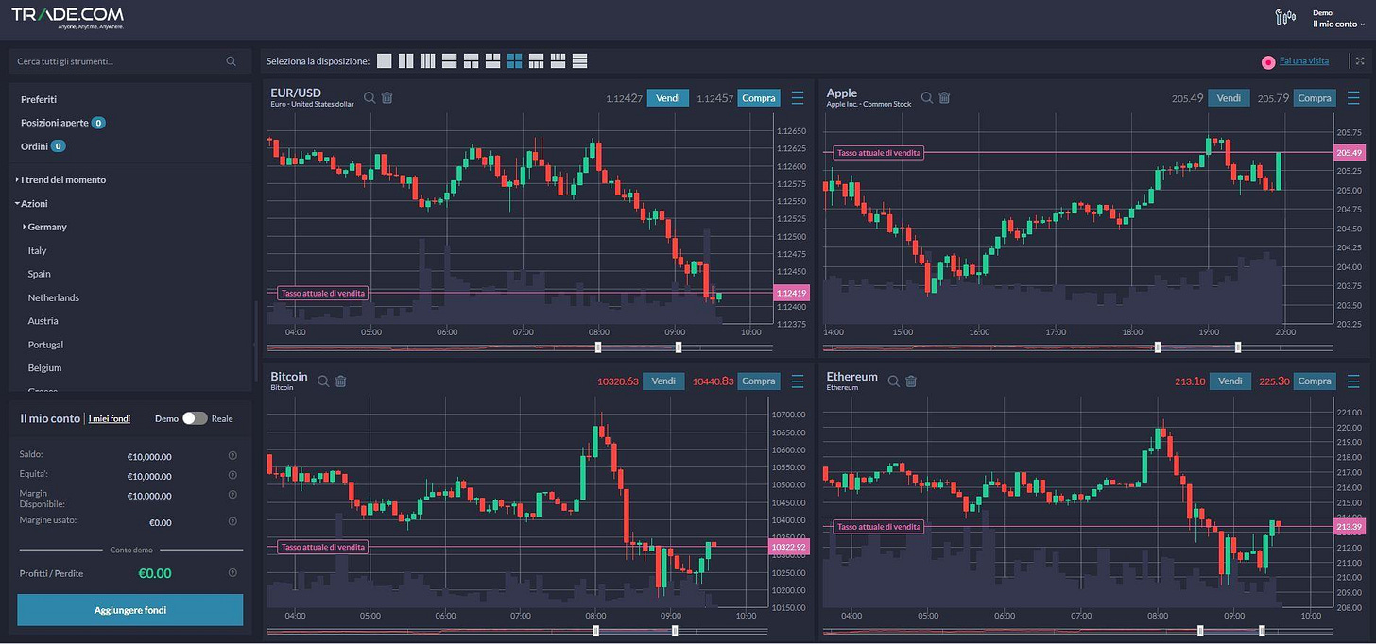The height and width of the screenshot is (644, 1376).
Task: Click Vendi for Bitcoin
Action: click(663, 381)
